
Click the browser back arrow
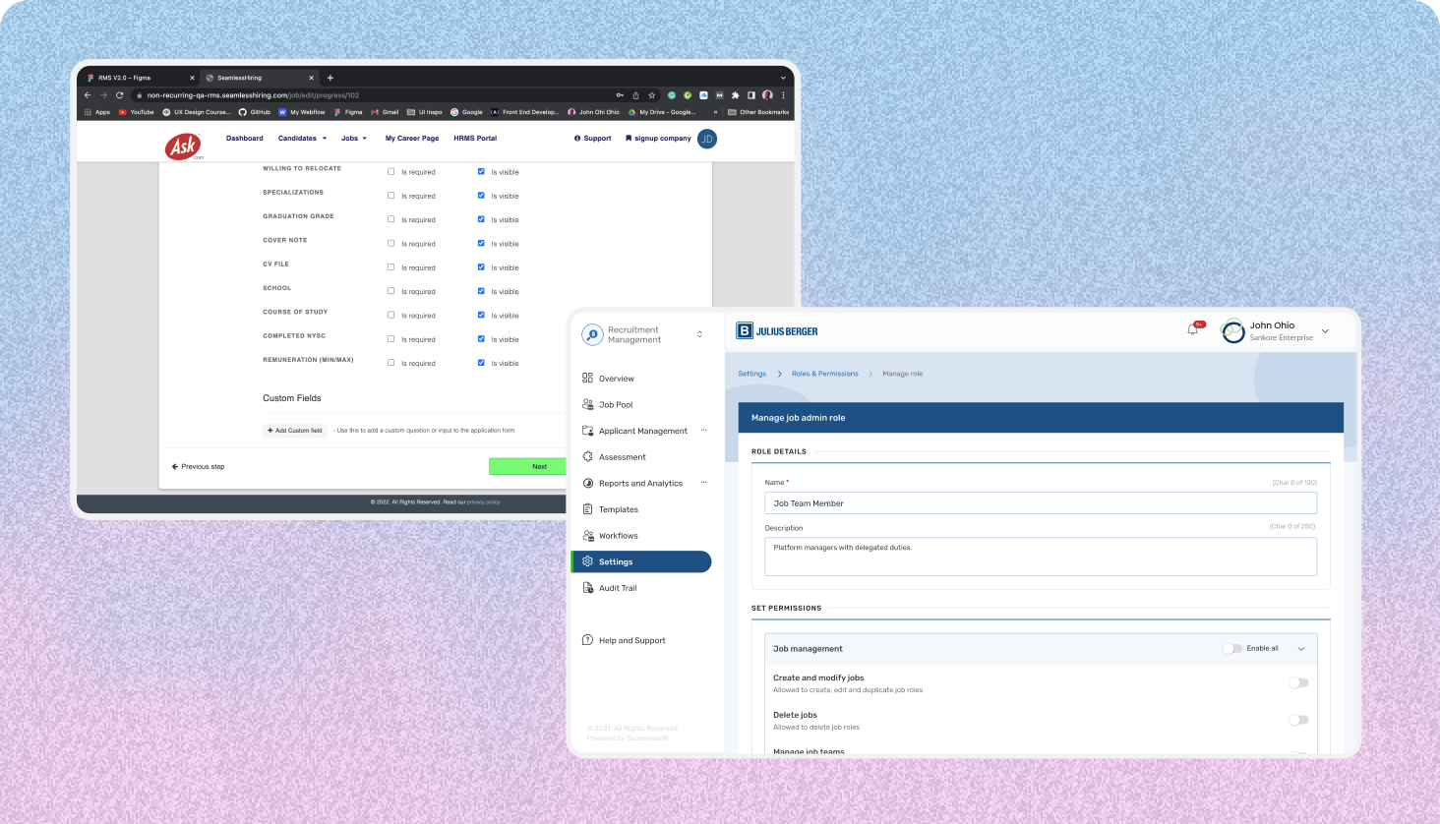(x=88, y=95)
